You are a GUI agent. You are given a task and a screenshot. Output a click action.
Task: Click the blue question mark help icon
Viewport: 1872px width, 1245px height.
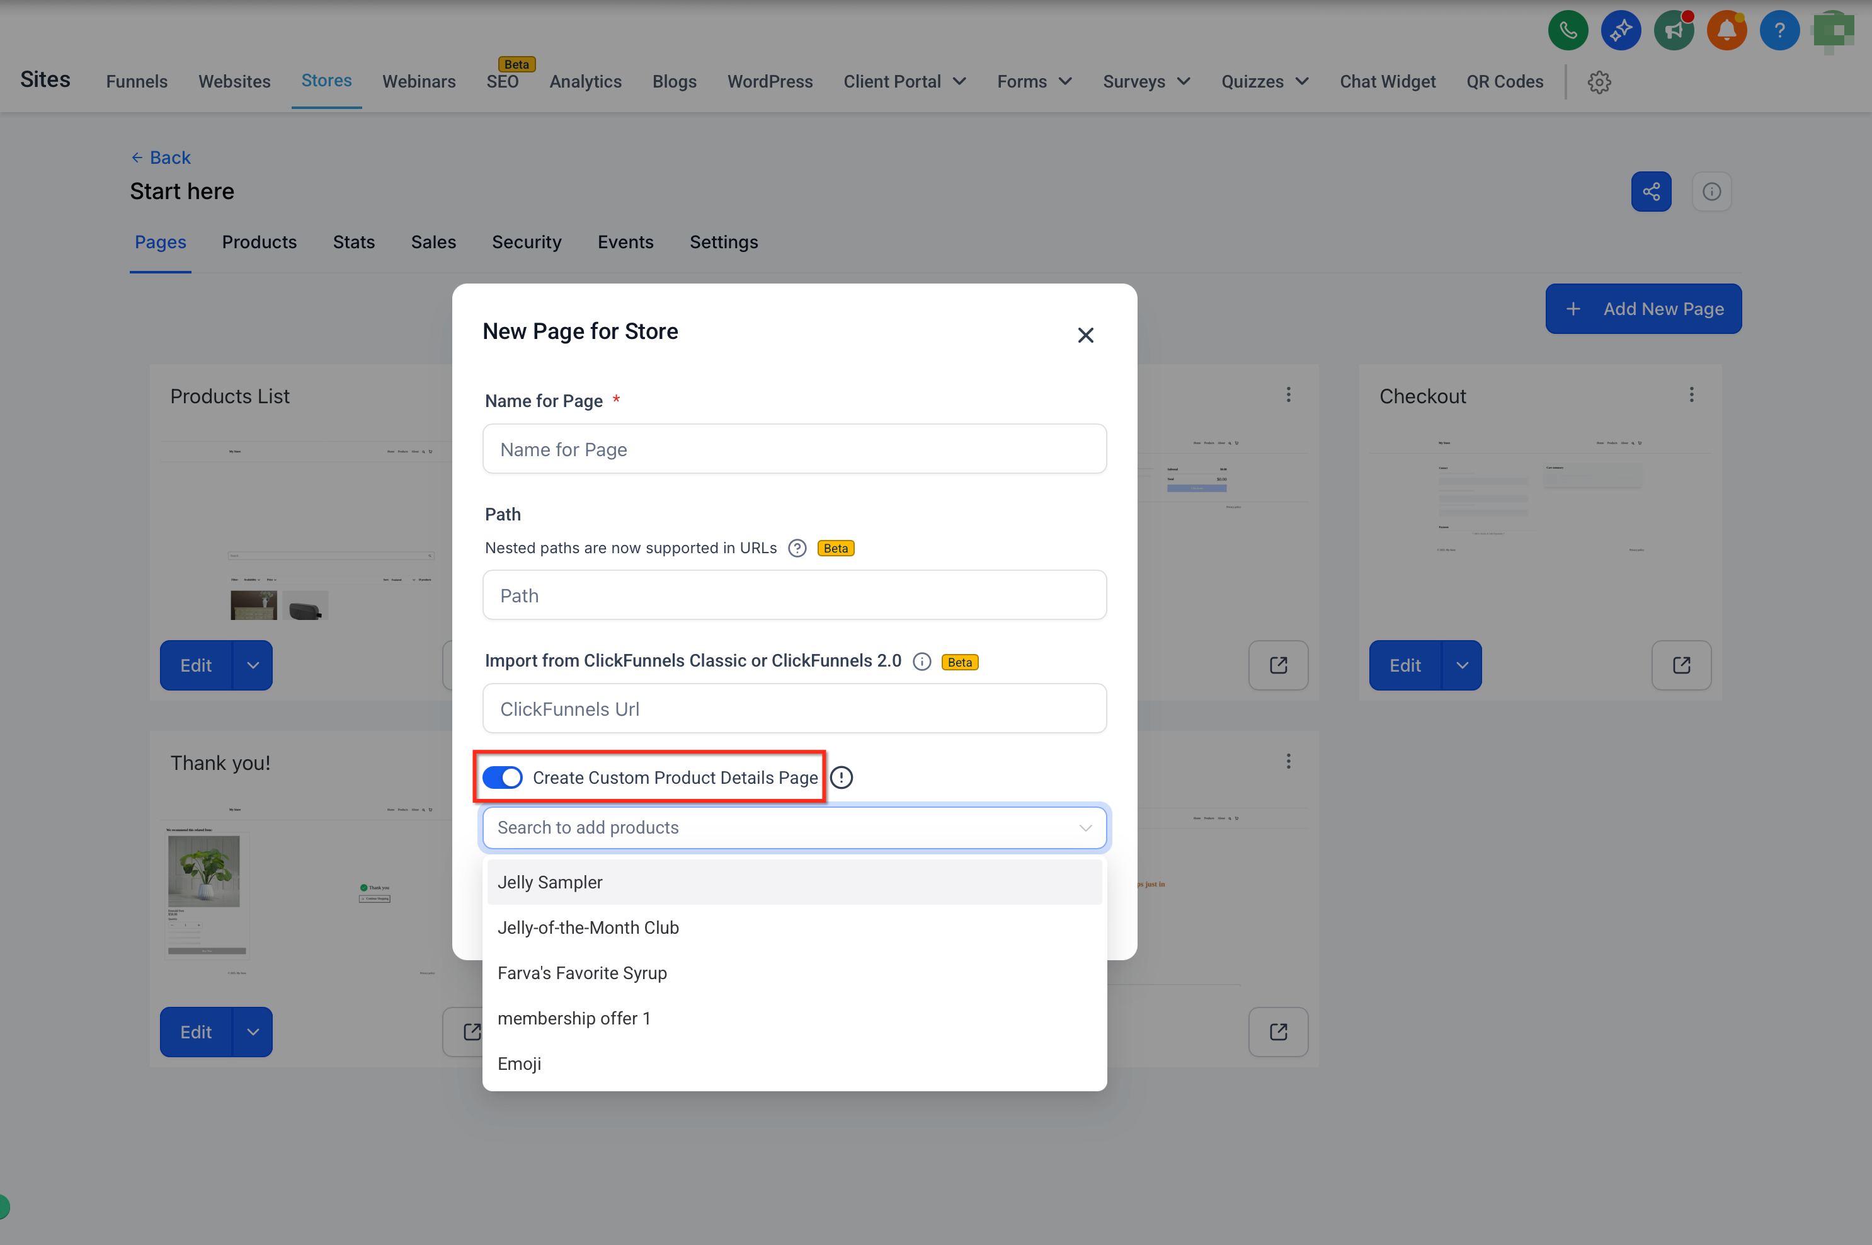[x=1779, y=31]
